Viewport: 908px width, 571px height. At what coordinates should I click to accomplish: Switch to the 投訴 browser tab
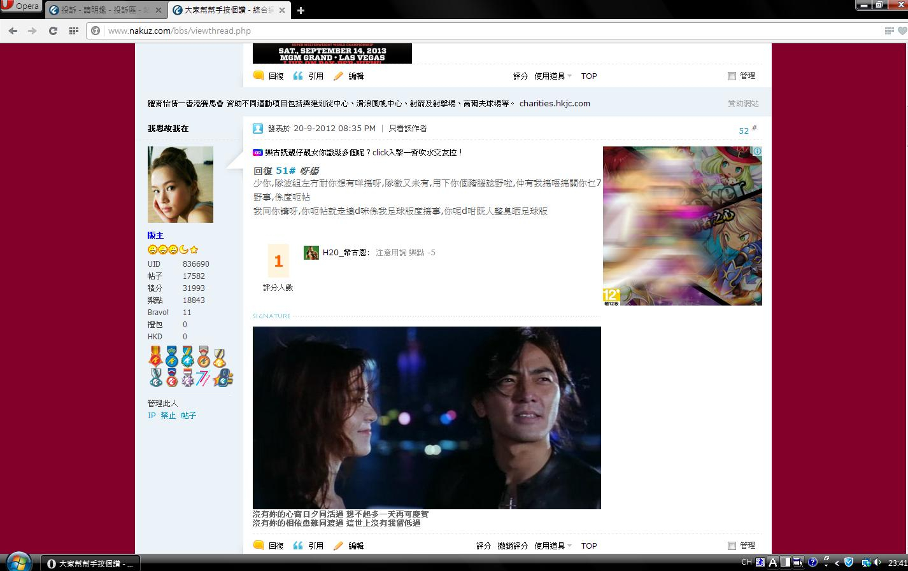pyautogui.click(x=102, y=10)
